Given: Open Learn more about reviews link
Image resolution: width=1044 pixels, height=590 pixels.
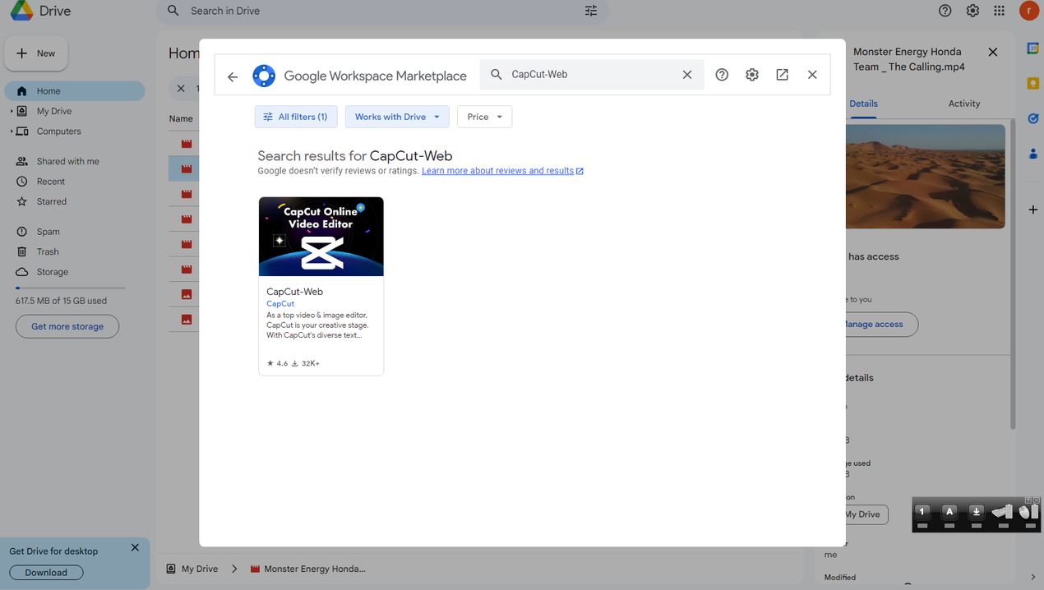Looking at the screenshot, I should click(x=502, y=171).
